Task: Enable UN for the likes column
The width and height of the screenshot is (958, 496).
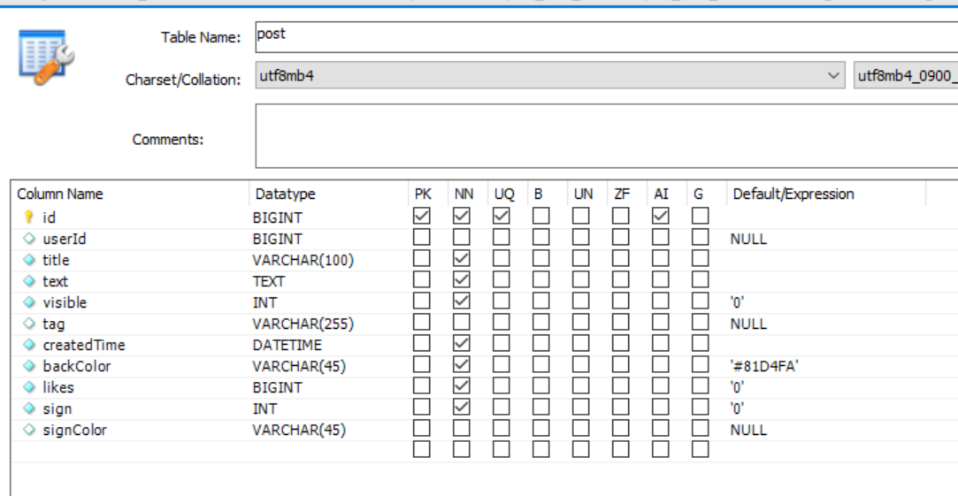Action: pyautogui.click(x=581, y=386)
